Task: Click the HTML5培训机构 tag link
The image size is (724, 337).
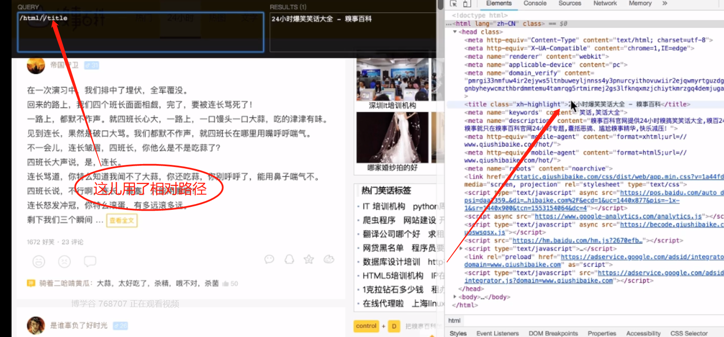Action: pos(393,275)
